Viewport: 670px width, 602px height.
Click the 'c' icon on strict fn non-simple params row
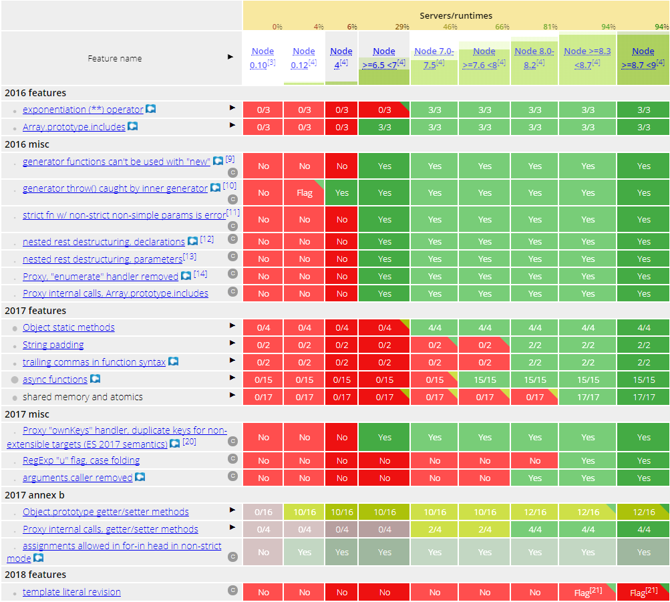click(x=232, y=226)
